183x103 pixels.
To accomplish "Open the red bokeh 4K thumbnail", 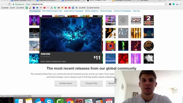I will [123, 58].
